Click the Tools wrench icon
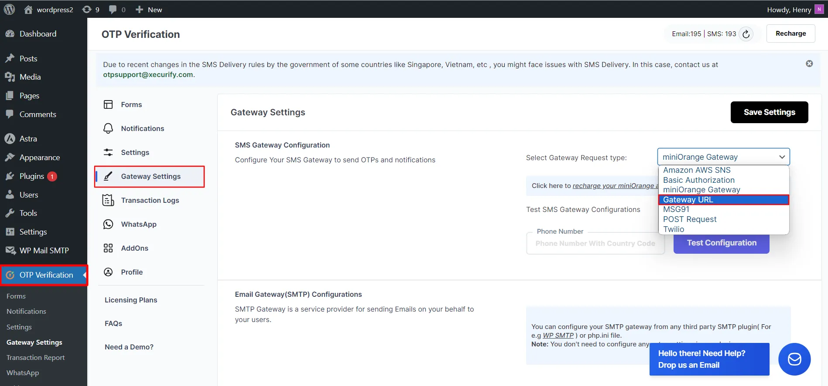This screenshot has height=386, width=828. 10,213
